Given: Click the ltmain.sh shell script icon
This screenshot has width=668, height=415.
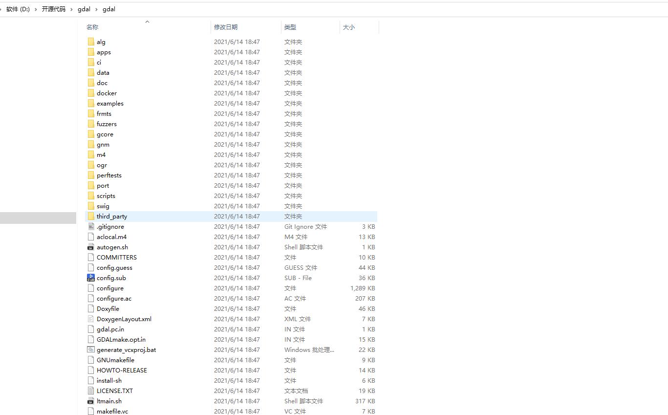Looking at the screenshot, I should [x=91, y=401].
